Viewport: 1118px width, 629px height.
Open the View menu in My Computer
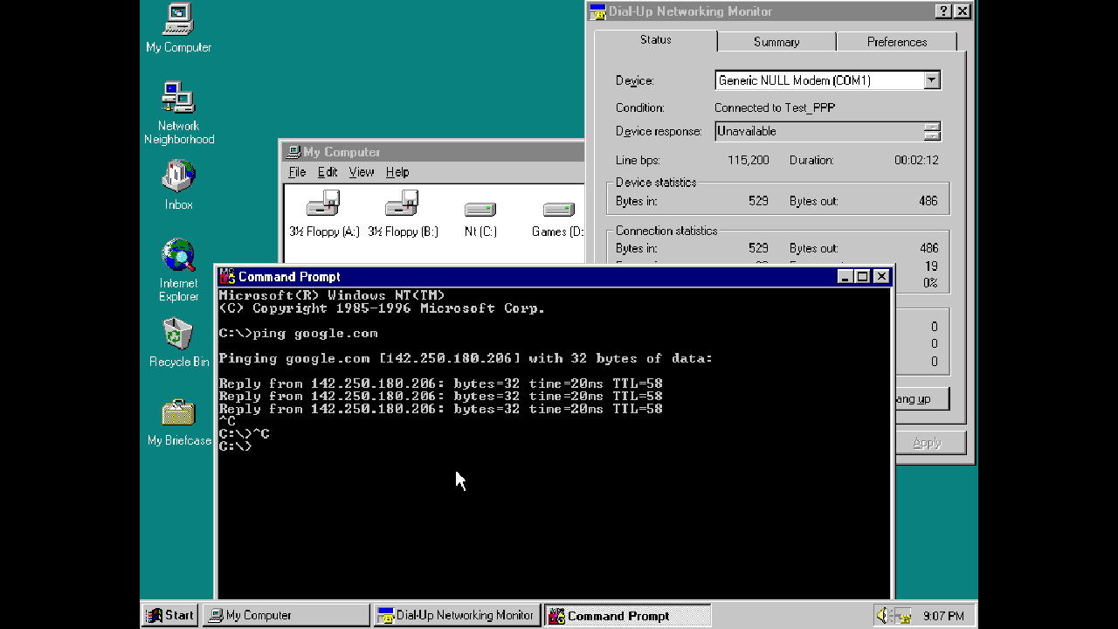click(x=362, y=172)
